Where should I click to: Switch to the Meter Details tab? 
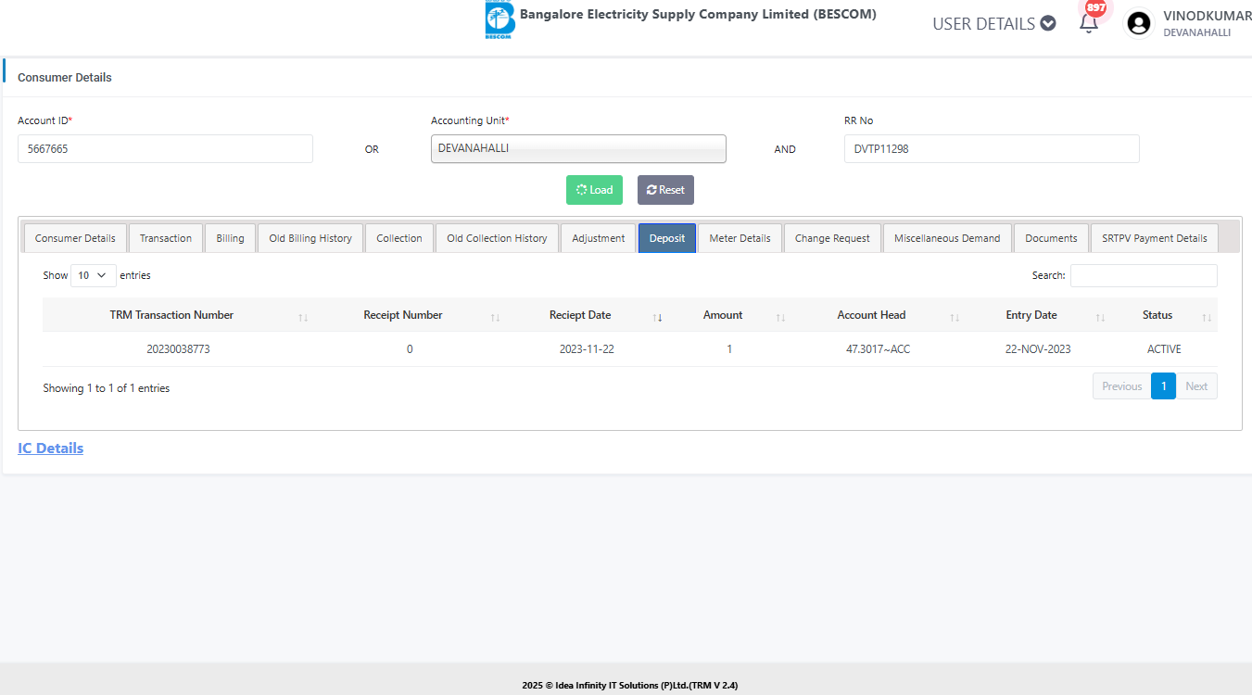pyautogui.click(x=740, y=238)
